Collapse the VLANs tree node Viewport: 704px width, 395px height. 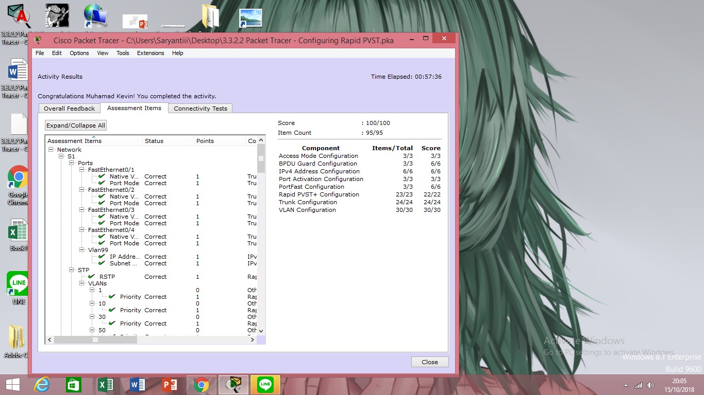click(82, 283)
